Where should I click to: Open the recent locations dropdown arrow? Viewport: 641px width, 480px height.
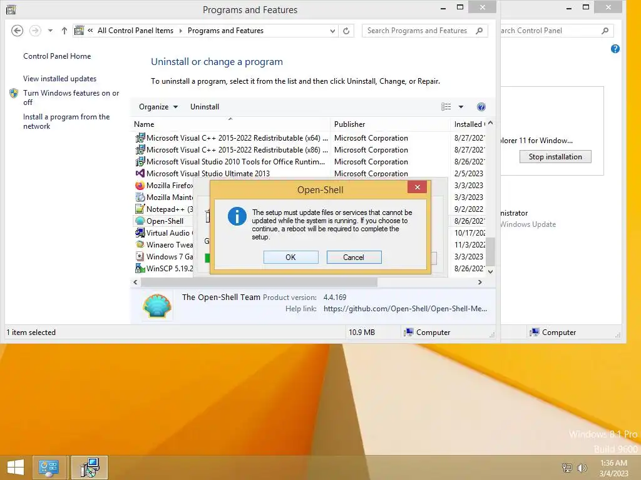[x=50, y=31]
